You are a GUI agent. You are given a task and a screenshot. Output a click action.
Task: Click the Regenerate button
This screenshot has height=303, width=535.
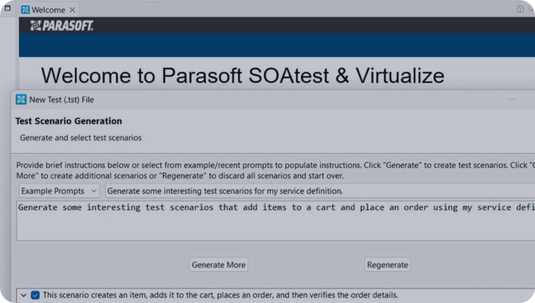pos(387,265)
